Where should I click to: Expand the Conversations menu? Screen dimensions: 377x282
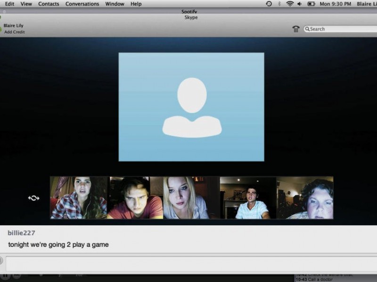click(82, 4)
